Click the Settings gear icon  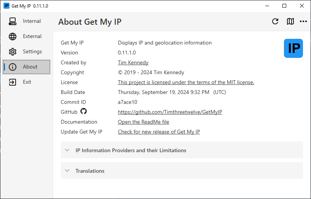pos(13,52)
